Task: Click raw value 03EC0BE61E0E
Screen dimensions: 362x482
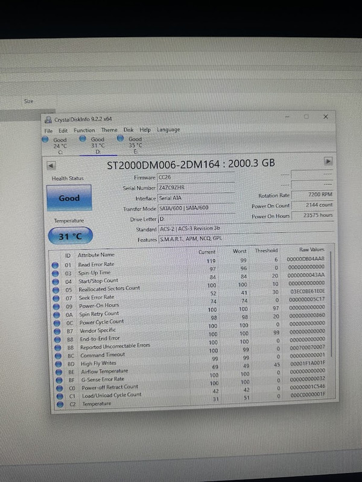Action: pyautogui.click(x=308, y=291)
